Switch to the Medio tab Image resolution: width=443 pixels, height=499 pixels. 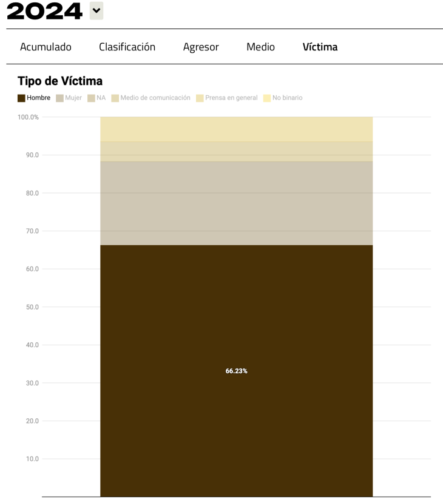260,47
